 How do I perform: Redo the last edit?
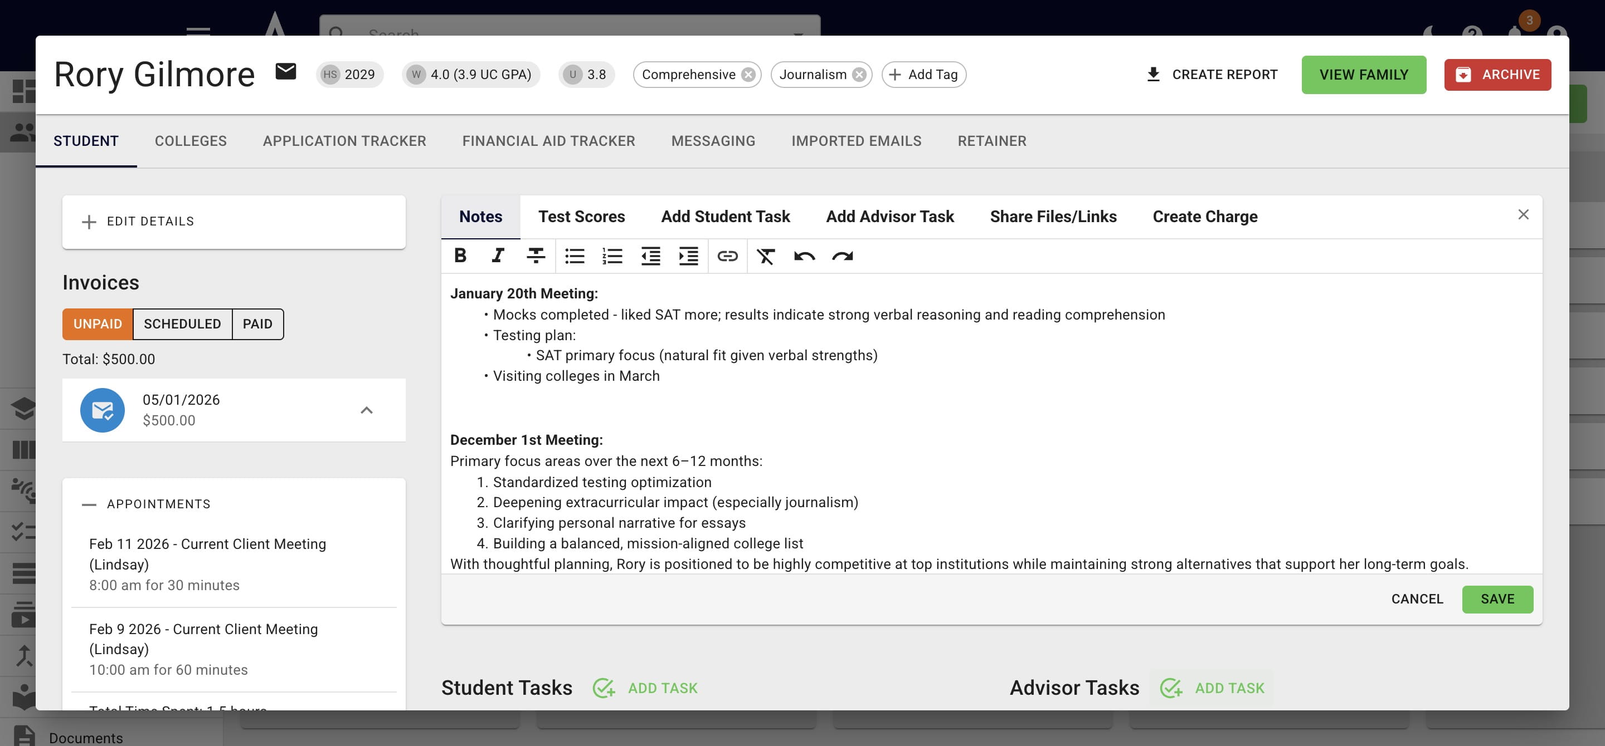843,256
